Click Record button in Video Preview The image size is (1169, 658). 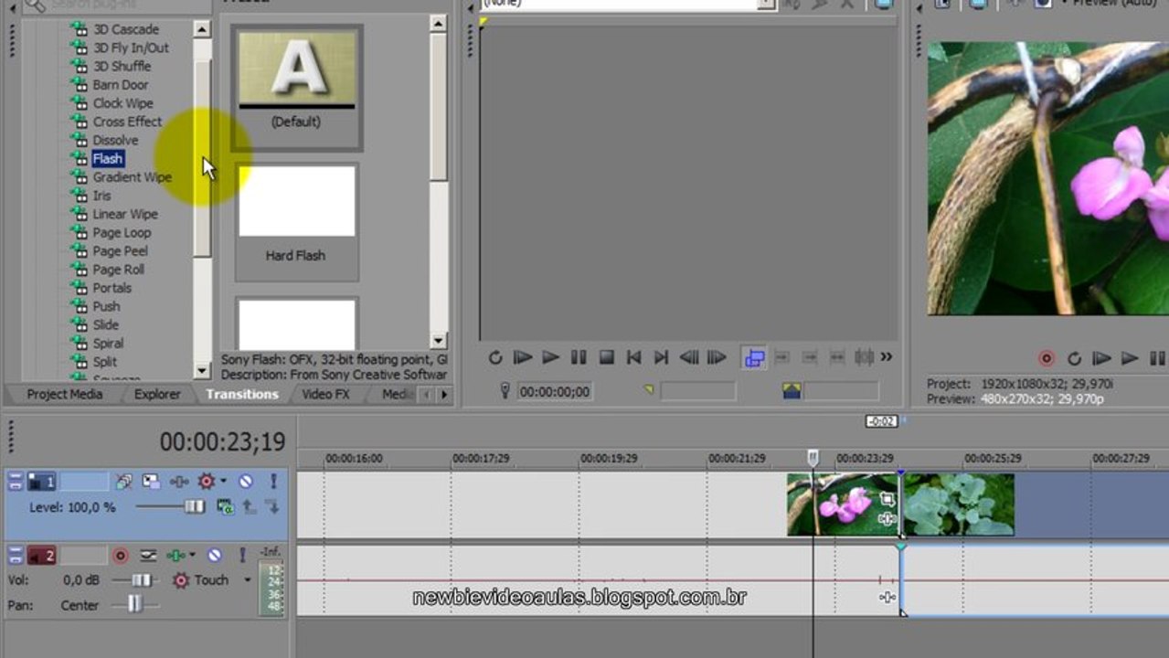1047,358
